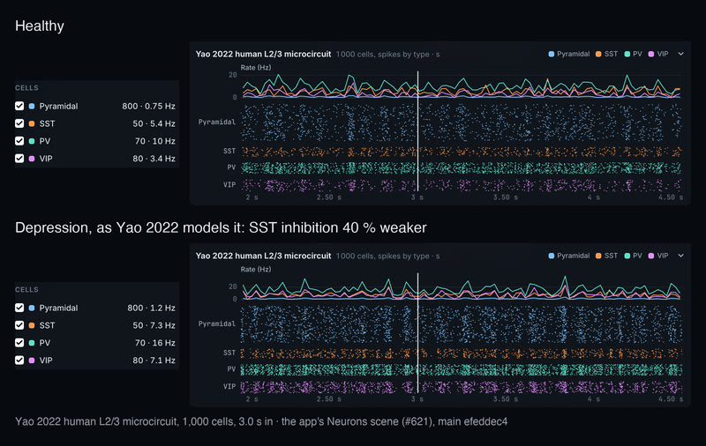Toggle PV checkbox in Healthy cells list

(x=19, y=141)
